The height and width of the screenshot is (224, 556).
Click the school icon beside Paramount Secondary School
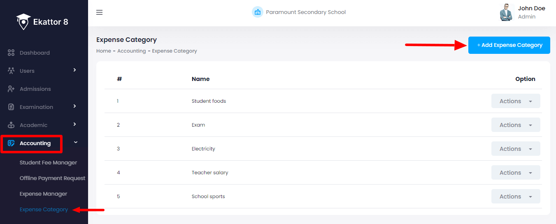tap(257, 12)
